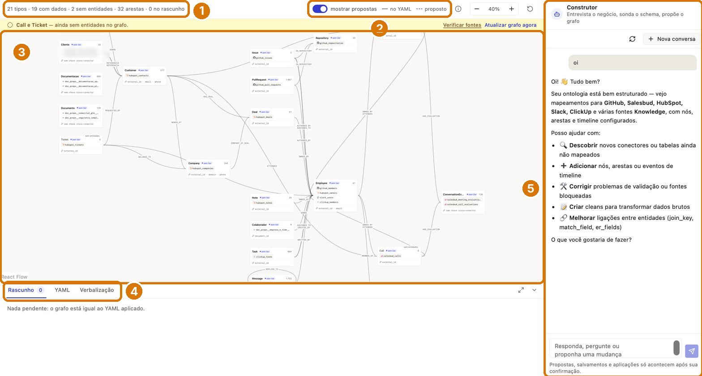Switch to the Rascunho tab
This screenshot has height=376, width=702.
tap(26, 290)
